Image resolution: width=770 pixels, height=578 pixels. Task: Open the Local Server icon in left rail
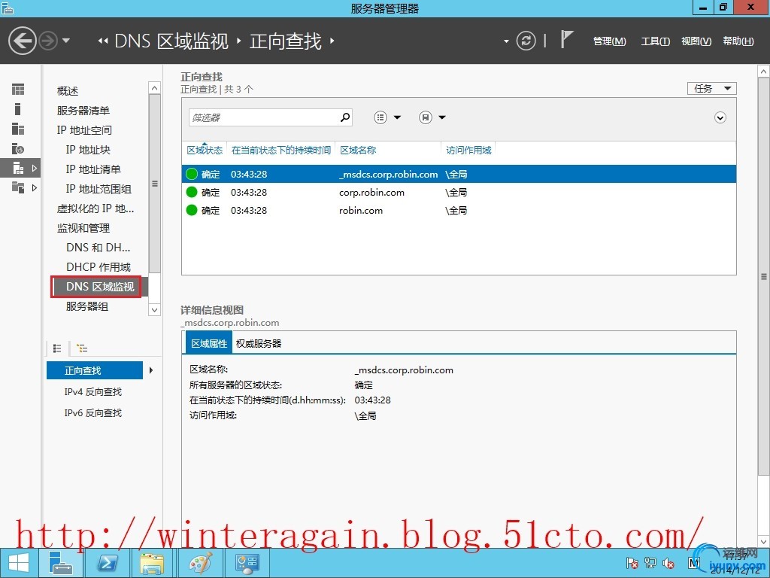coord(18,109)
